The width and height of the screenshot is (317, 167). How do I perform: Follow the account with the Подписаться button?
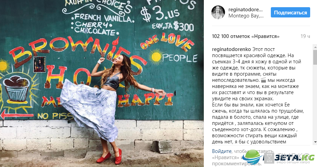coord(290,13)
